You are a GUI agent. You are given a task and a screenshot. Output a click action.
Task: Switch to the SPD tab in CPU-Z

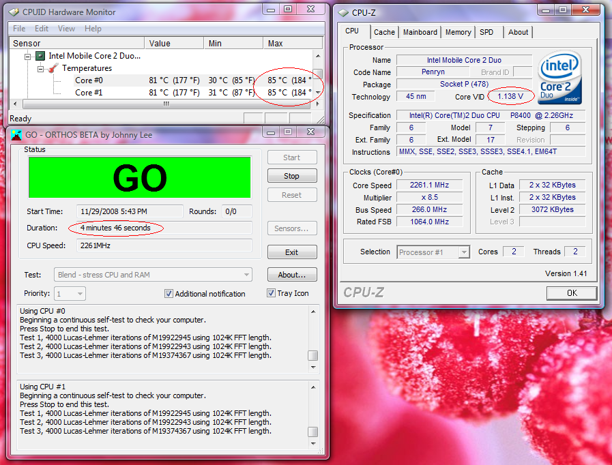(x=486, y=32)
